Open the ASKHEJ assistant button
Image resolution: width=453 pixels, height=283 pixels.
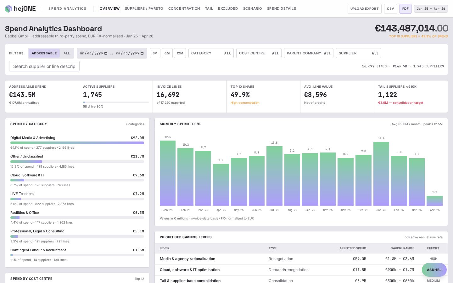(x=434, y=270)
